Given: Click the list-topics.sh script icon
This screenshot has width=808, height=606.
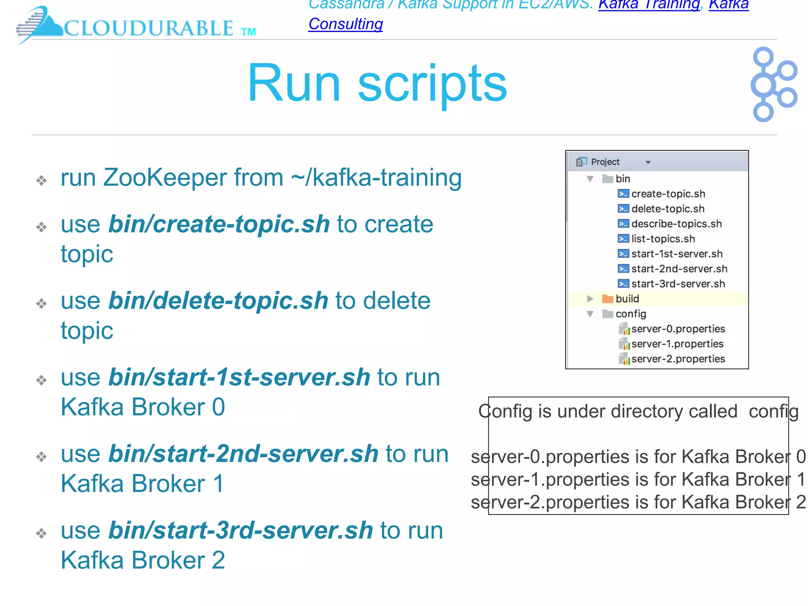Looking at the screenshot, I should click(623, 239).
